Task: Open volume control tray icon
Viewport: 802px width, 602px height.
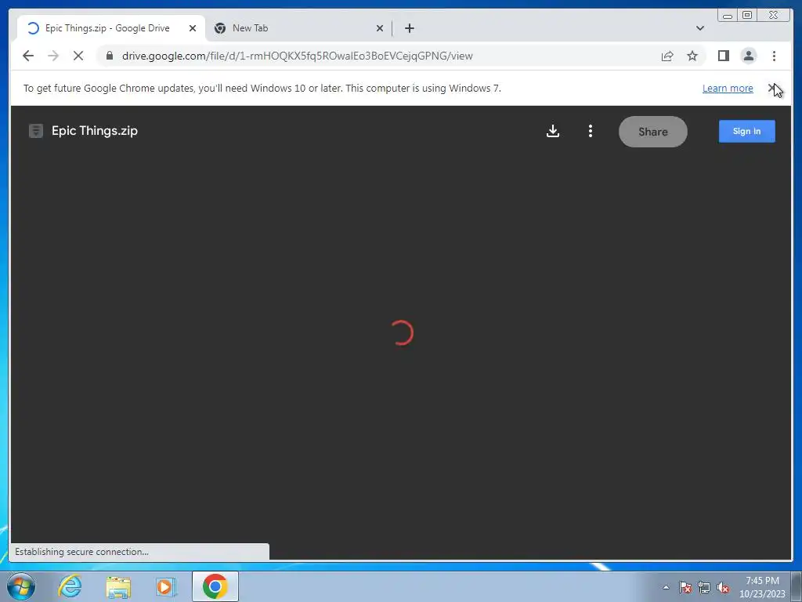Action: pos(723,587)
